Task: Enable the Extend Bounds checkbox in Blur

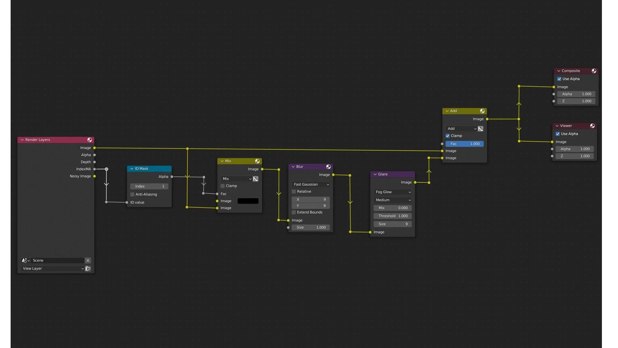Action: 294,212
